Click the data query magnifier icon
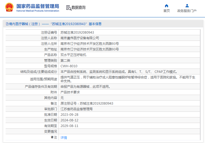Image resolution: width=205 pixels, height=143 pixels. (69, 8)
